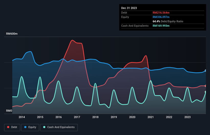The width and height of the screenshot is (210, 135).
Task: Click Cash And Equivalents label in tooltip
Action: tap(135, 26)
